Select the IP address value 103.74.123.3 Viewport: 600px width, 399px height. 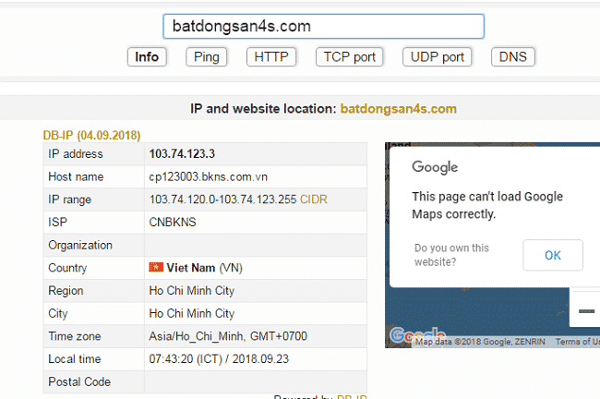(x=182, y=154)
